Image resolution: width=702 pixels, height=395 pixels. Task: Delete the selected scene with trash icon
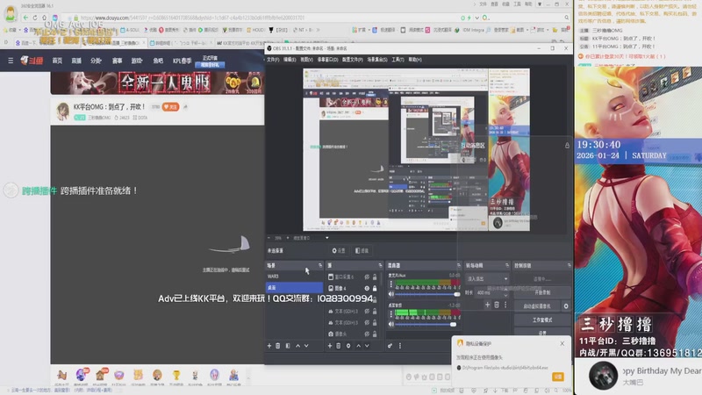(x=277, y=346)
